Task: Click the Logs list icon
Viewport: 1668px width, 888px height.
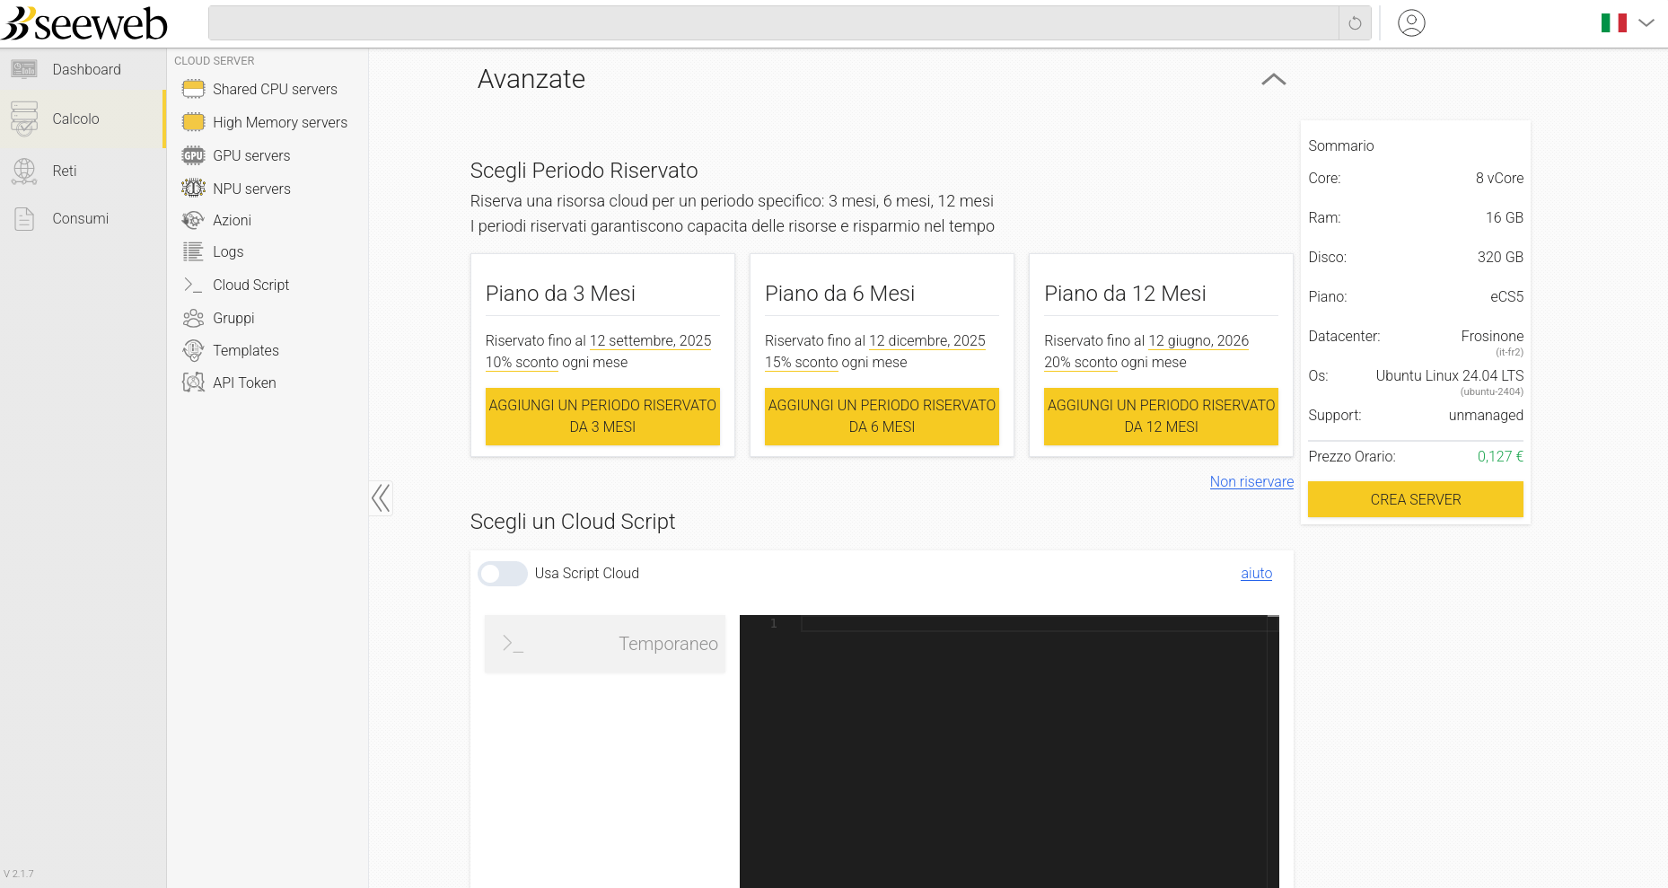Action: tap(193, 251)
